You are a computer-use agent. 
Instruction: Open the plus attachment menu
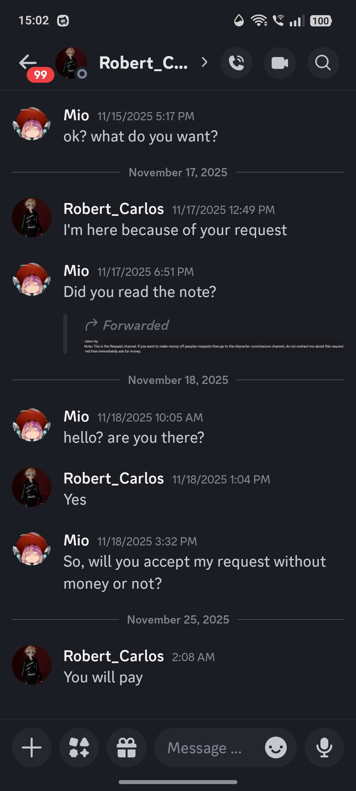(x=32, y=747)
